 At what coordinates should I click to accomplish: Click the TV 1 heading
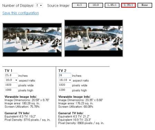(x=8, y=71)
